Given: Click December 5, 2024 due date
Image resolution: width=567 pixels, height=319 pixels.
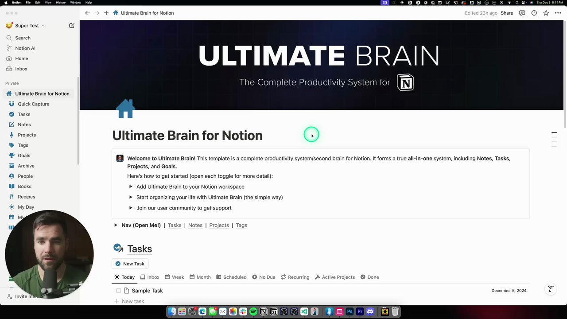Looking at the screenshot, I should [x=509, y=291].
